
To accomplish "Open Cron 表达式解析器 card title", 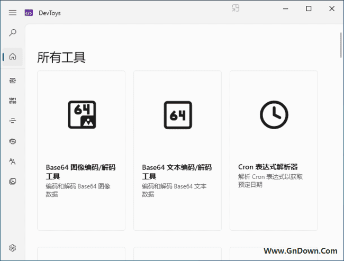I will [268, 167].
